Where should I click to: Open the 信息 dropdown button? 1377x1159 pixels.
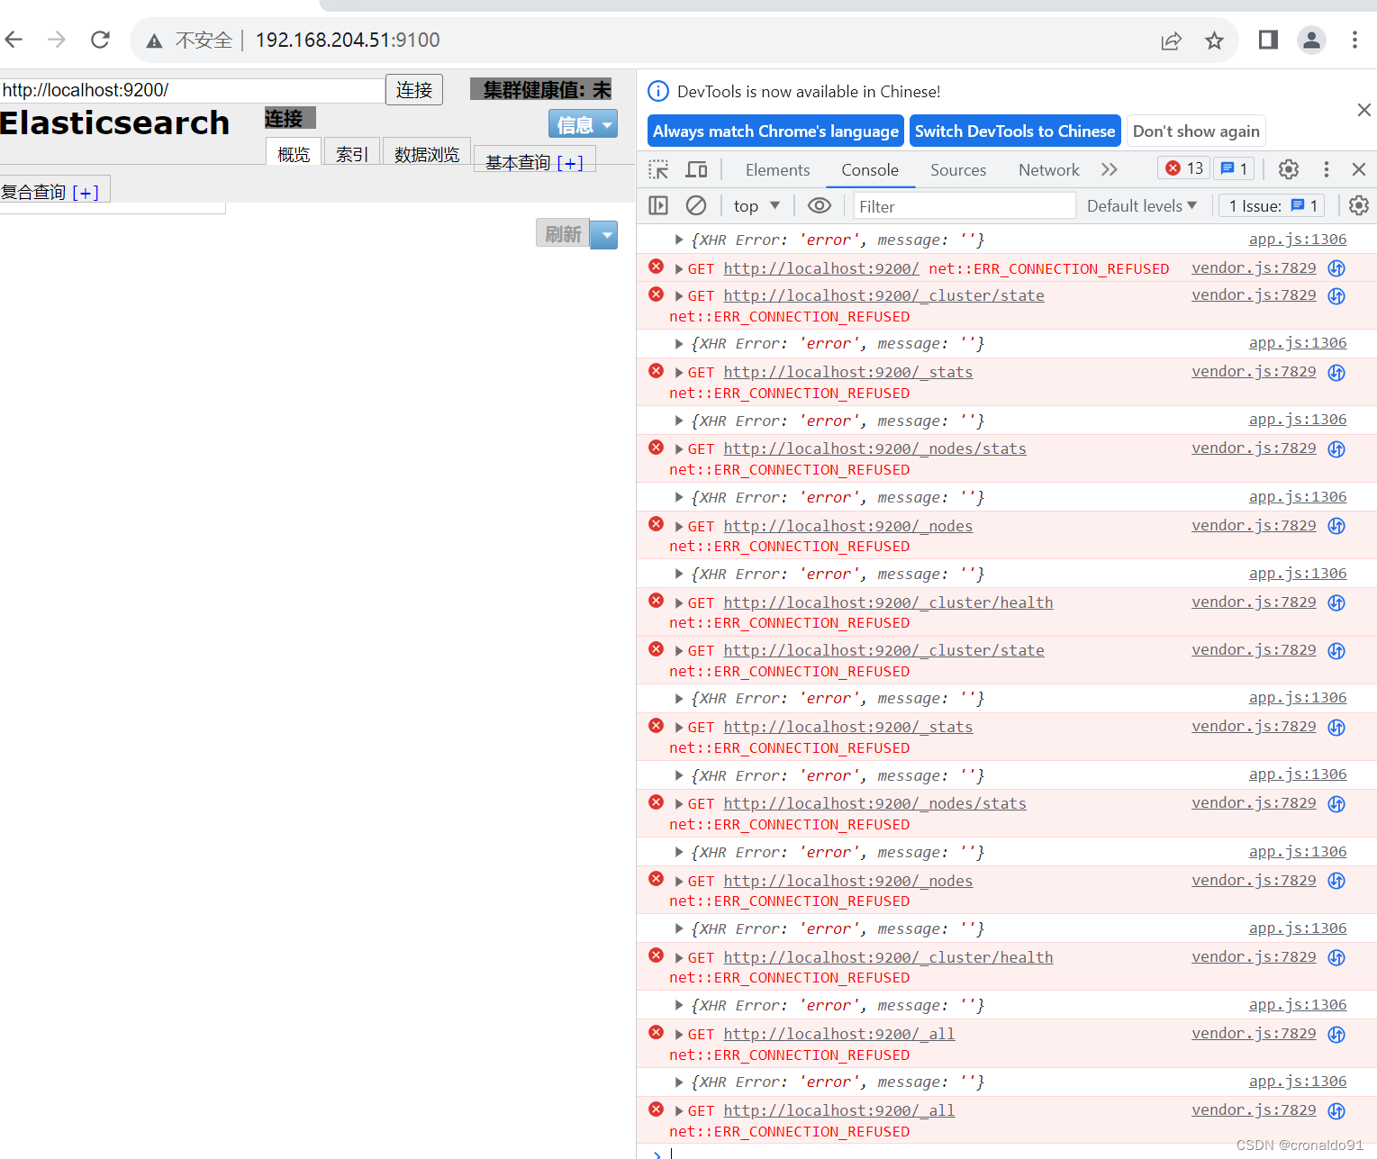[583, 124]
